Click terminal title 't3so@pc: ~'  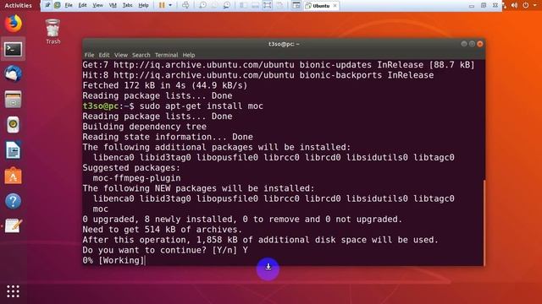(x=284, y=44)
